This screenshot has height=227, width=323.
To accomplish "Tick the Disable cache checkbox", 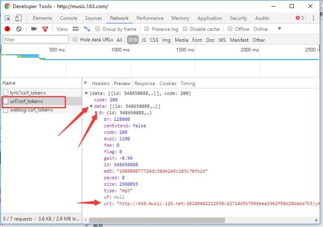I will [185, 29].
